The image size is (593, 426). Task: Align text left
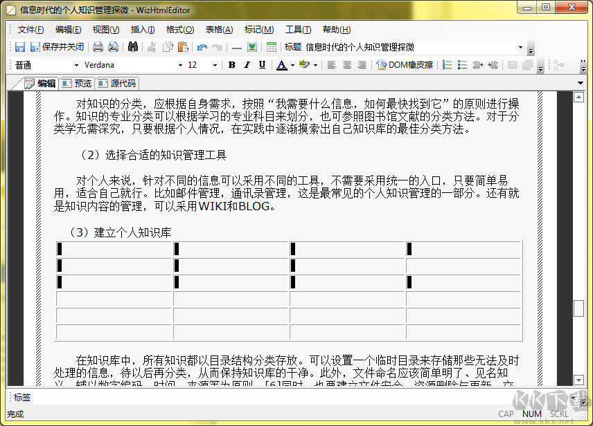(x=332, y=65)
